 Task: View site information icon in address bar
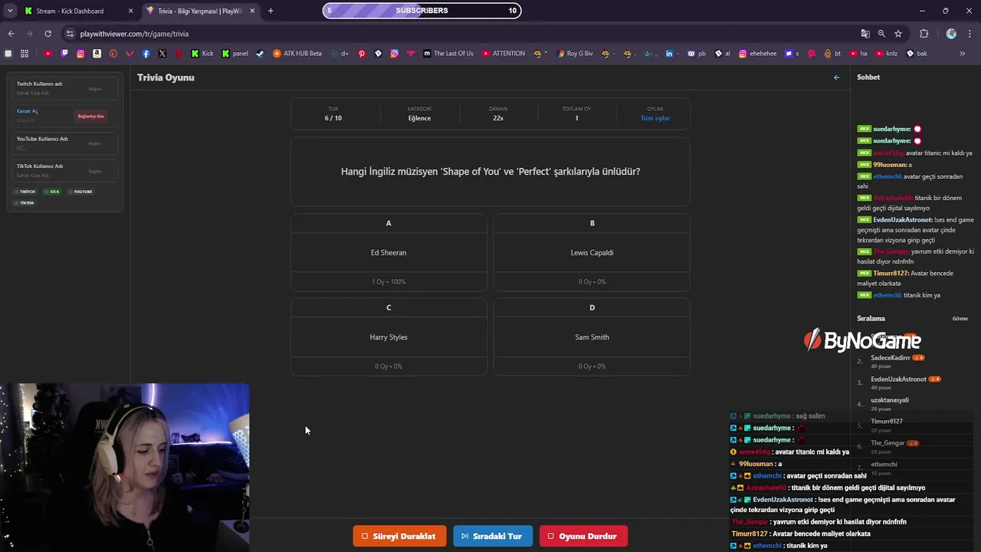click(x=70, y=34)
